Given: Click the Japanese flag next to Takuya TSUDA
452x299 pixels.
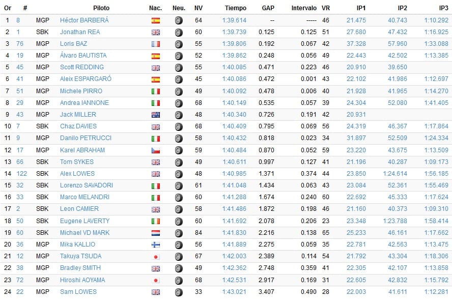Looking at the screenshot, I should [156, 257].
